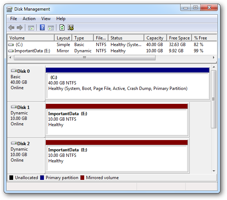Select the Disk 2 Dynamic label panel
This screenshot has width=227, height=200.
(26, 156)
